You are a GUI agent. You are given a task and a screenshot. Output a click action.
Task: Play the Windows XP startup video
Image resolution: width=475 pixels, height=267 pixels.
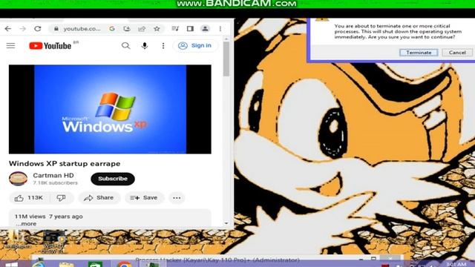(110, 109)
